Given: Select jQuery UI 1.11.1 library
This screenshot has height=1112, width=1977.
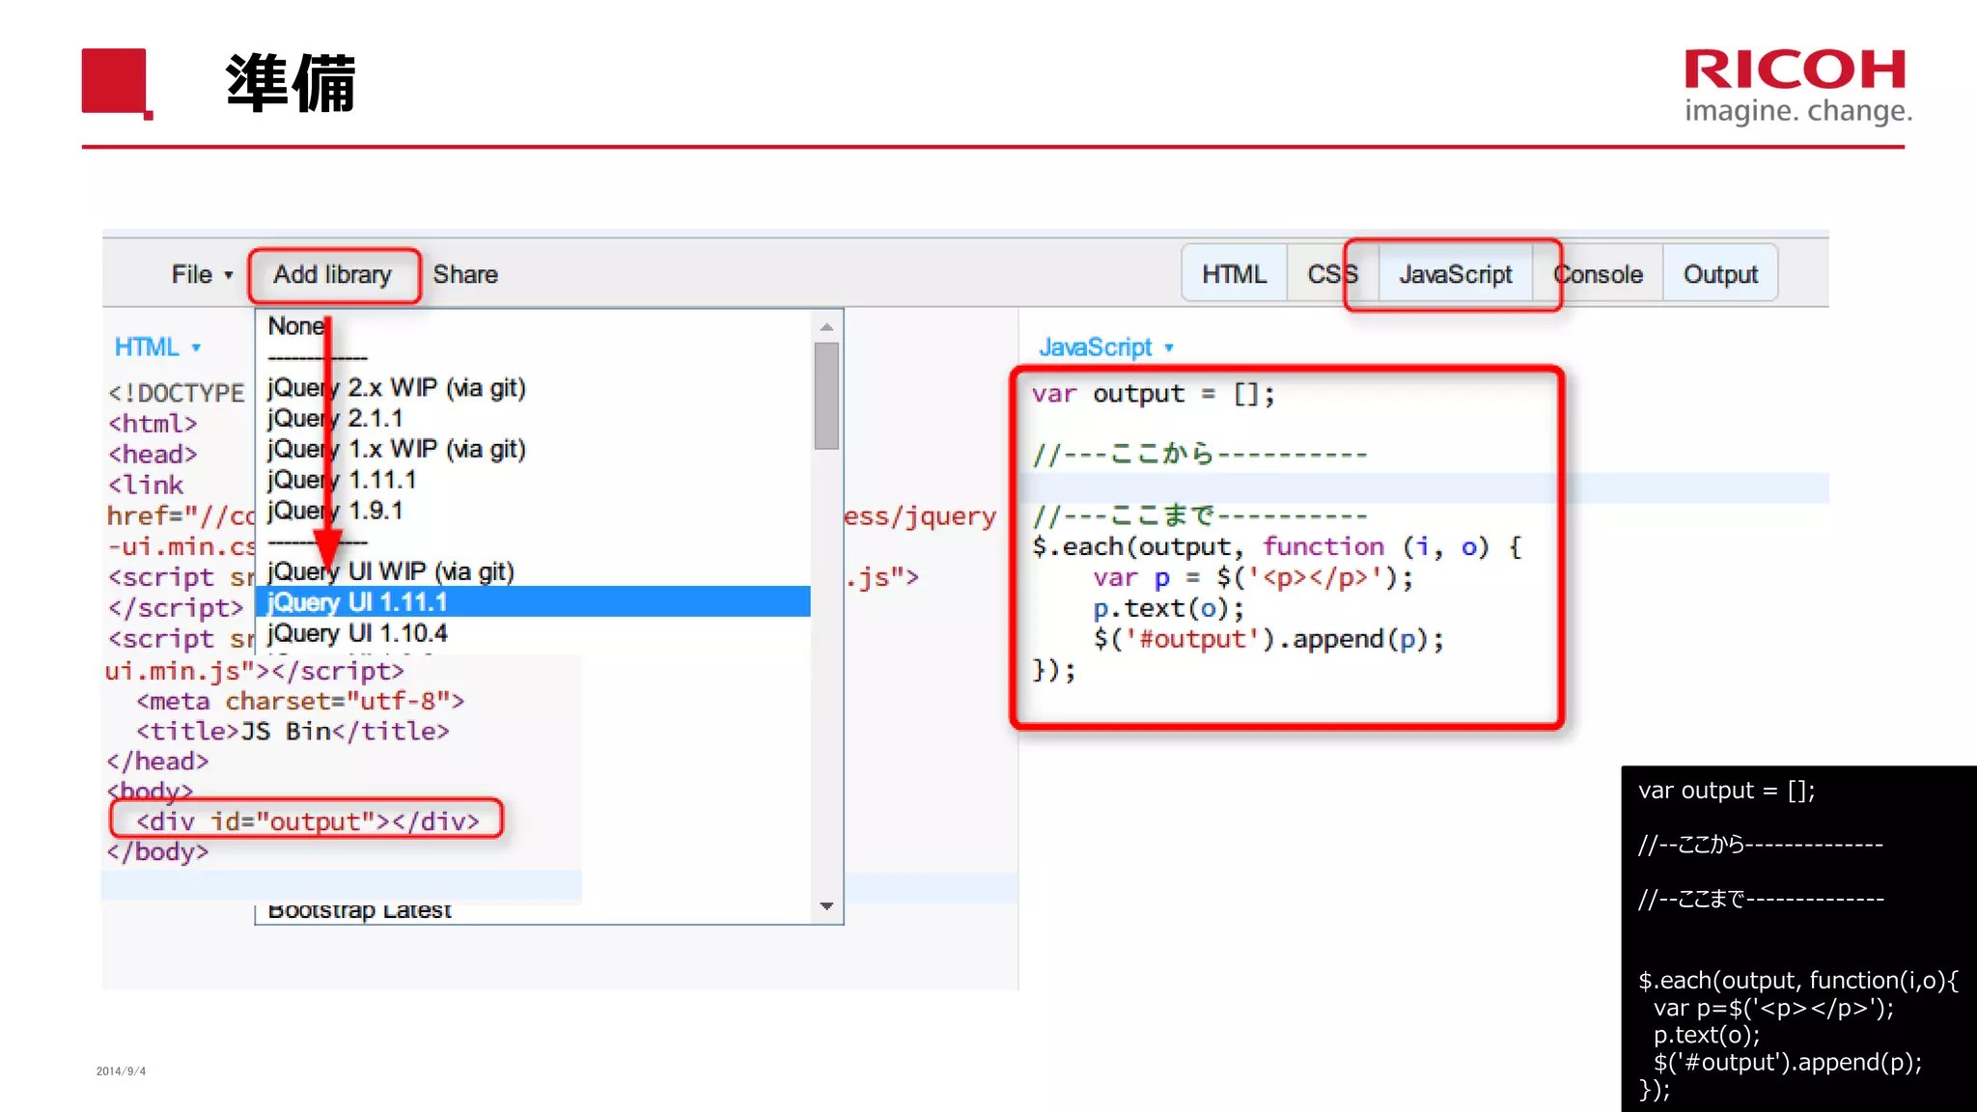Looking at the screenshot, I should click(357, 602).
